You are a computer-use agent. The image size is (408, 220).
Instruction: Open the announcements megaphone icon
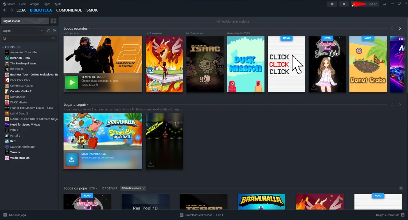(x=332, y=4)
